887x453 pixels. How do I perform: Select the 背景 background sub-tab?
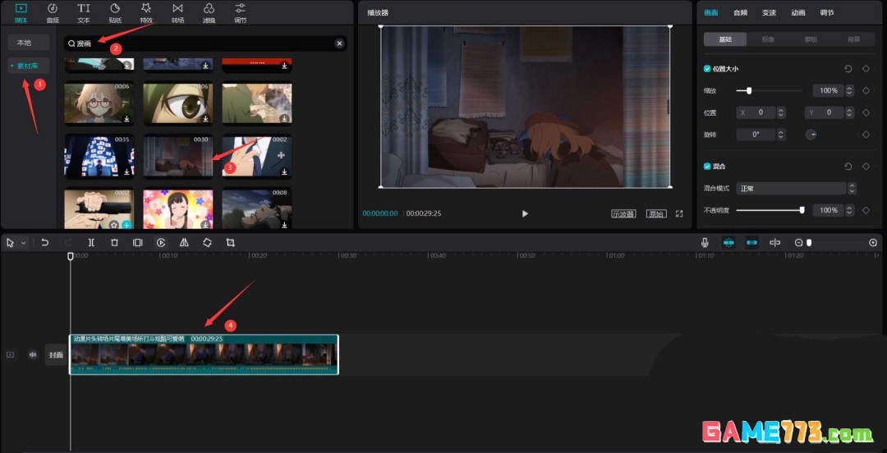pyautogui.click(x=853, y=39)
